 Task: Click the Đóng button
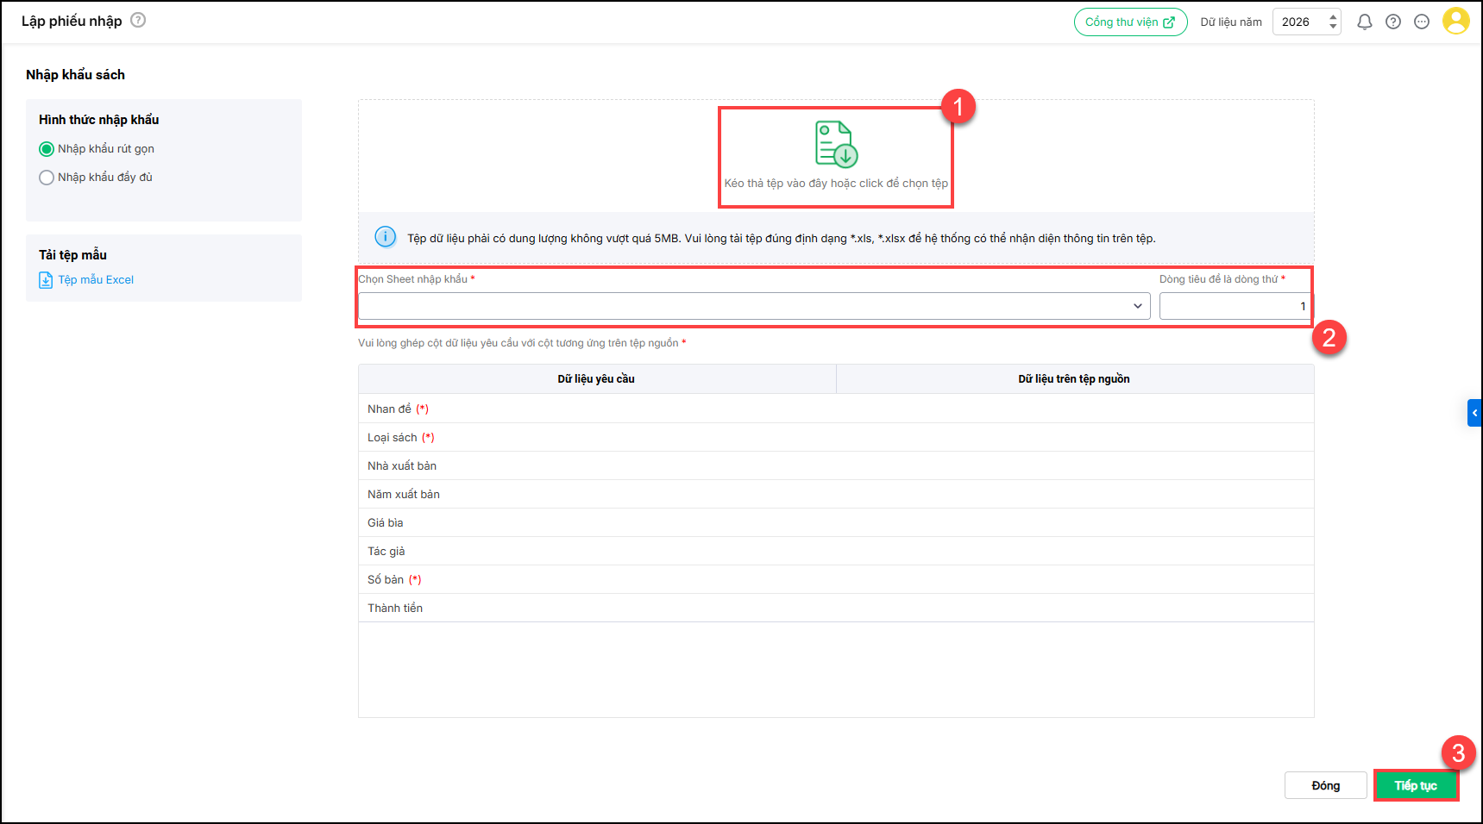tap(1325, 785)
